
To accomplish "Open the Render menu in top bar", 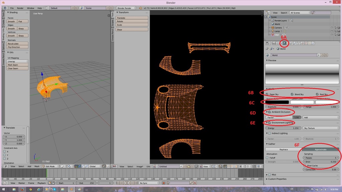I will click(x=20, y=8).
